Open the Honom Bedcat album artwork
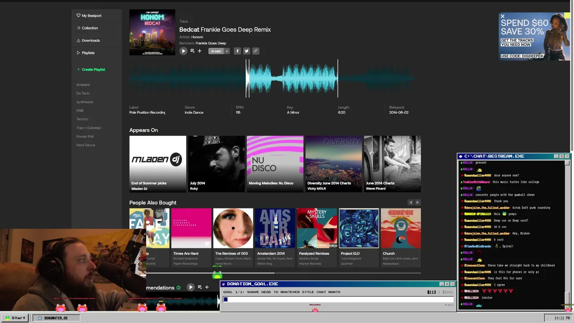 (x=152, y=32)
